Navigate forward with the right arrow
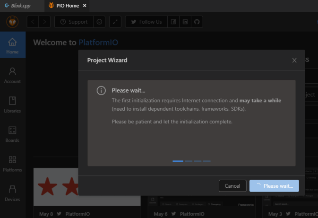 click(x=45, y=22)
